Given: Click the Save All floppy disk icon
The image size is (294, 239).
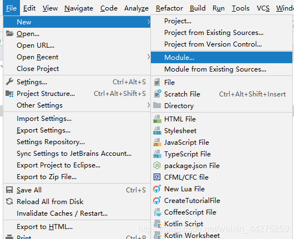Looking at the screenshot, I should pyautogui.click(x=9, y=190).
